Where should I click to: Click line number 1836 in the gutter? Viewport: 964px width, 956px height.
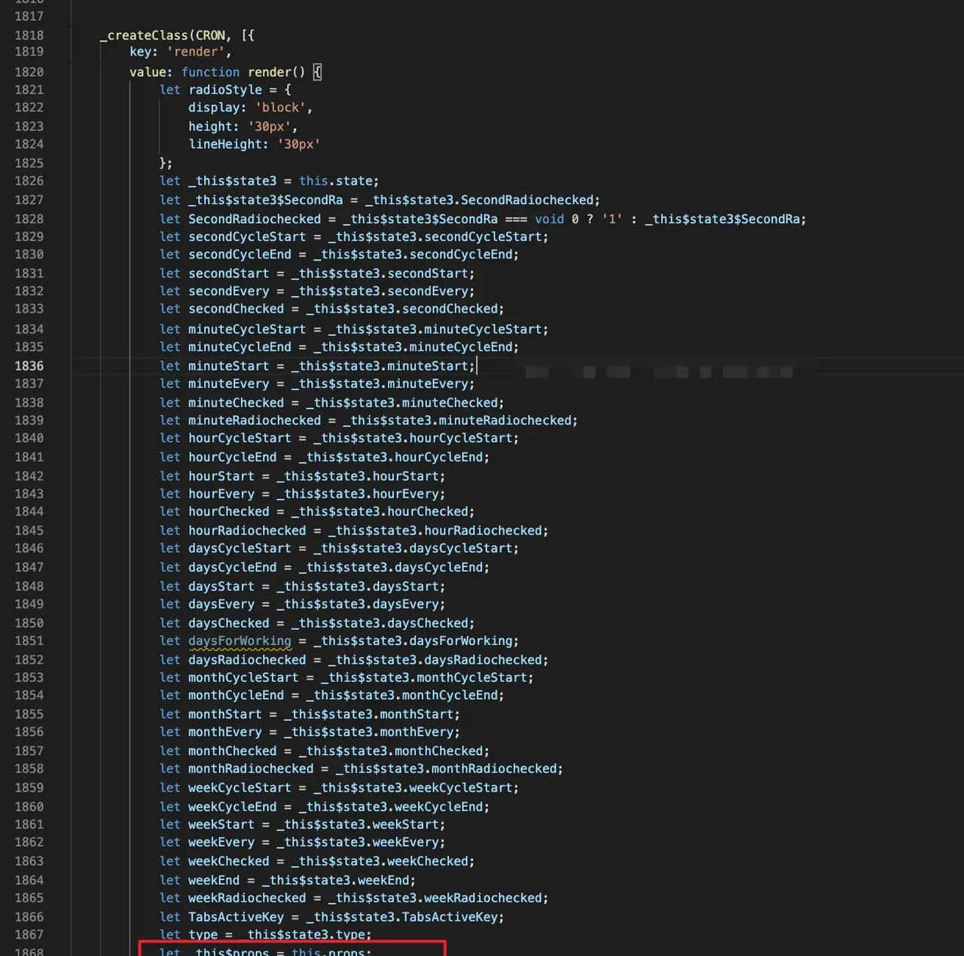[x=29, y=365]
